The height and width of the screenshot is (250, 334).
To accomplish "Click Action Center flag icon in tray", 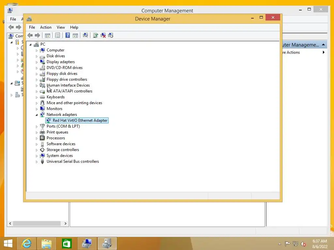I will click(287, 243).
